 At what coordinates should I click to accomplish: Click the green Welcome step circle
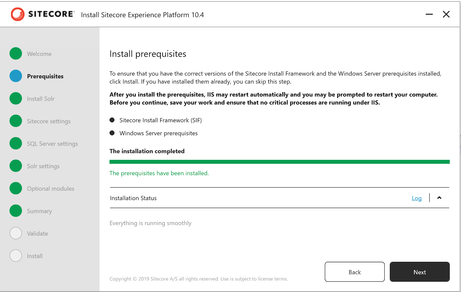[x=16, y=54]
